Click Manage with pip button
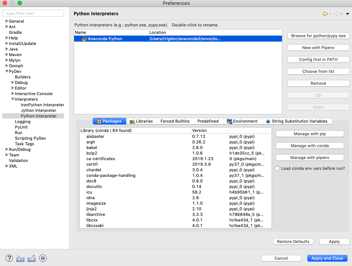 [x=310, y=134]
